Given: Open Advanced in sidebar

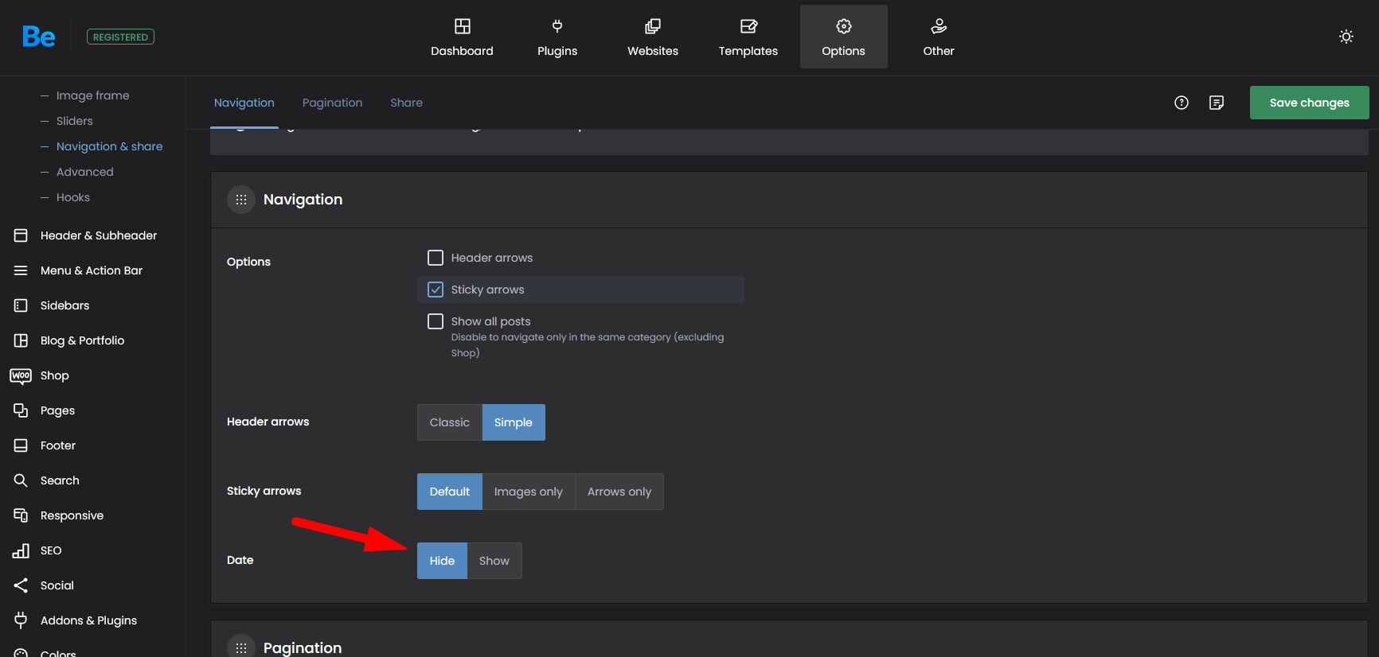Looking at the screenshot, I should (x=85, y=172).
